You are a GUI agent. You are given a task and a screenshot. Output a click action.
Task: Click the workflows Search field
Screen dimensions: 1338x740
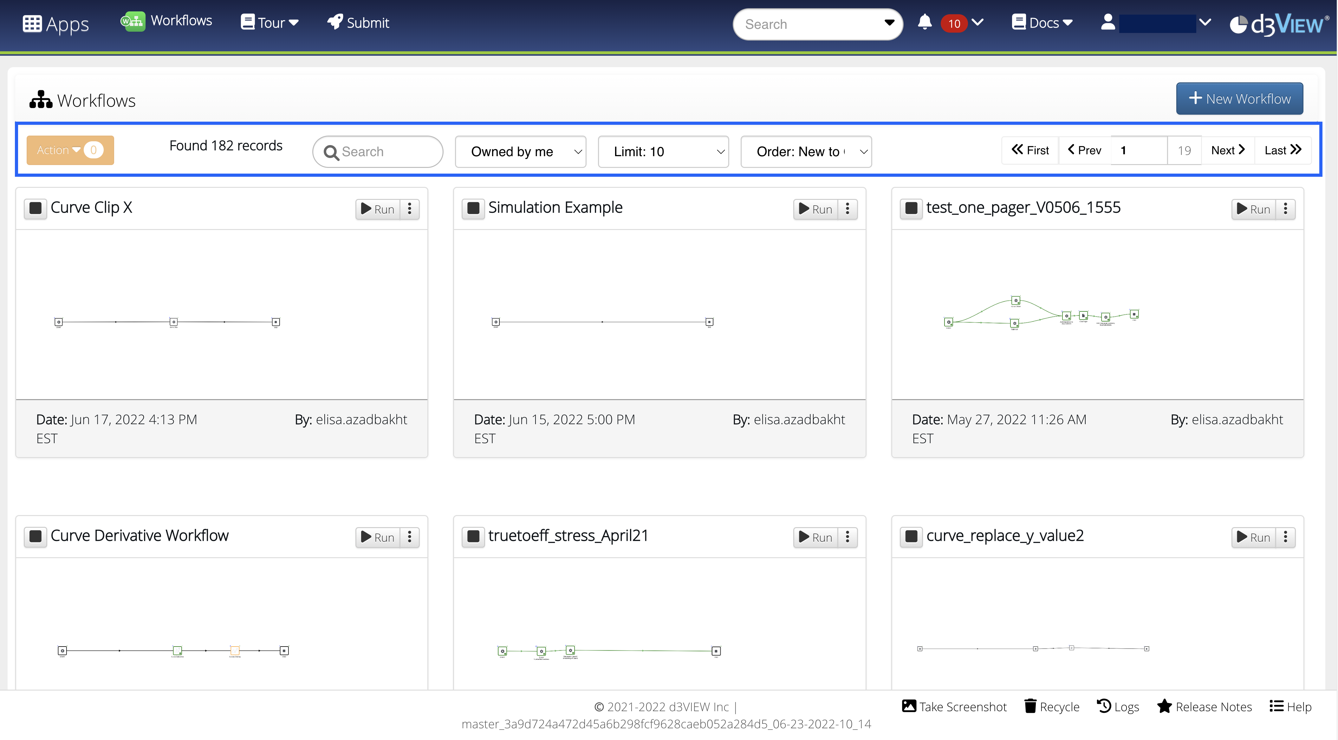(x=378, y=151)
